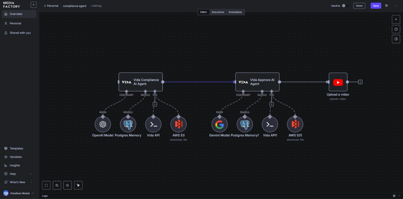The image size is (403, 199).
Task: Create new item with sidebar plus button
Action: point(33,4)
